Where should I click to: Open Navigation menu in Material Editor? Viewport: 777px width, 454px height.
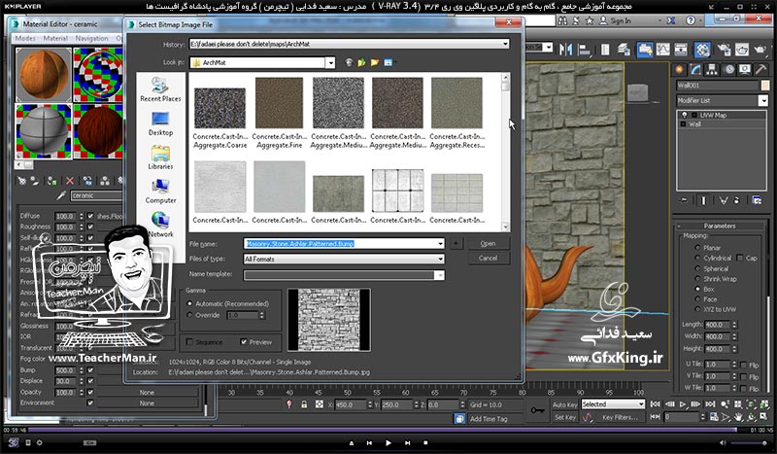coord(91,38)
